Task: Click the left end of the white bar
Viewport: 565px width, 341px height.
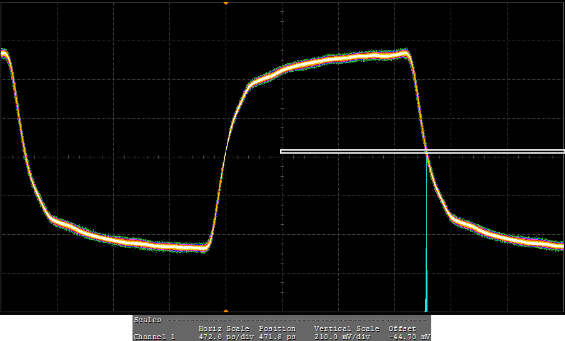Action: click(283, 151)
